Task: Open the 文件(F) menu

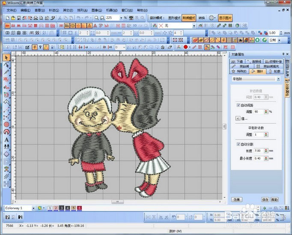Action: 12,9
